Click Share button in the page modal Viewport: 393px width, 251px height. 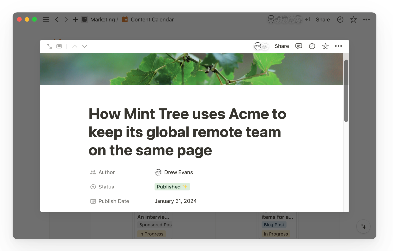tap(282, 46)
